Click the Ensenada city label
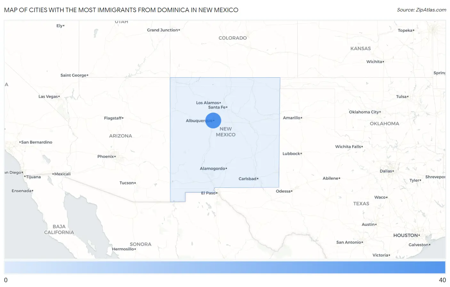This screenshot has height=287, width=450. pyautogui.click(x=22, y=191)
